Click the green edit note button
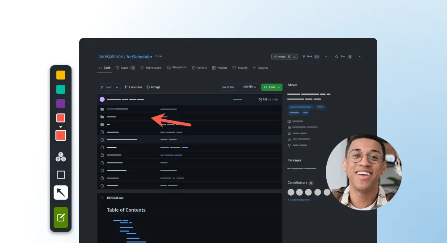The width and height of the screenshot is (447, 243). tap(61, 218)
